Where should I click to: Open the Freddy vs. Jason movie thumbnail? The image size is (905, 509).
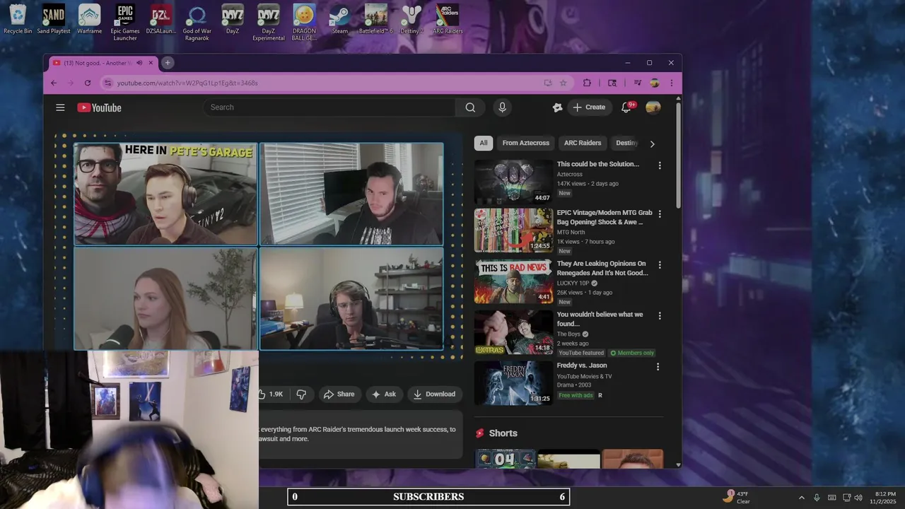click(x=513, y=383)
